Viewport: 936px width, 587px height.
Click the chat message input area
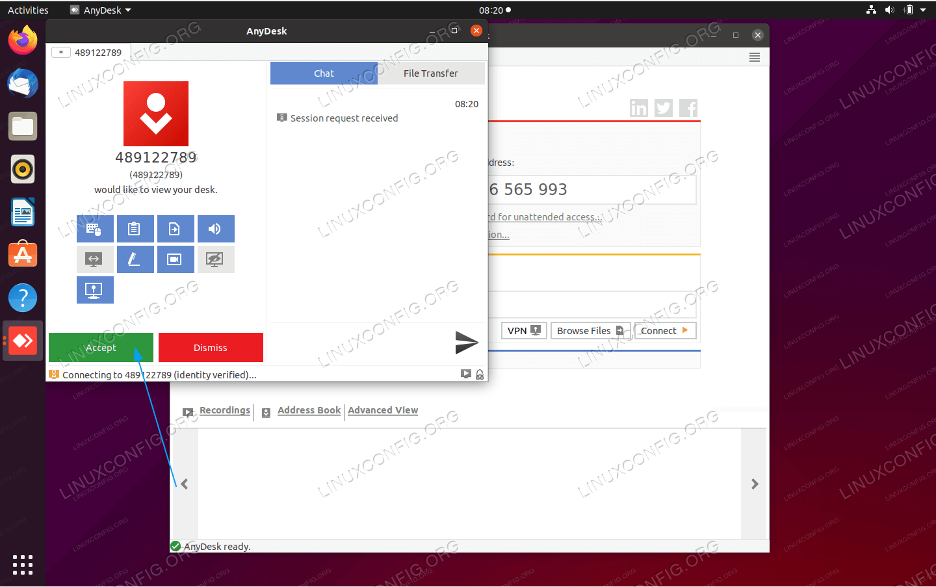tap(361, 342)
